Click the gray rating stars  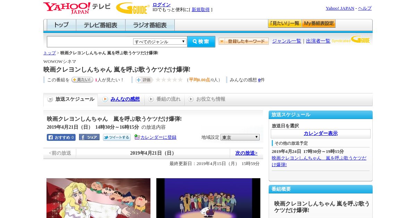tap(169, 80)
